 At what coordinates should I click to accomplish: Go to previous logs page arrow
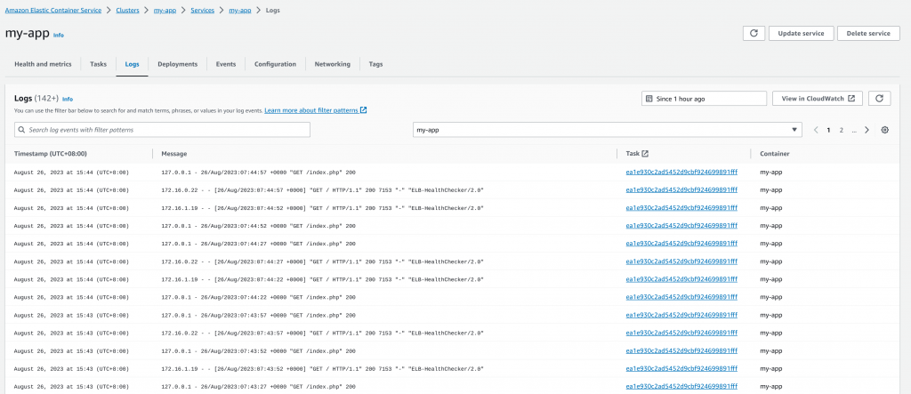coord(817,130)
